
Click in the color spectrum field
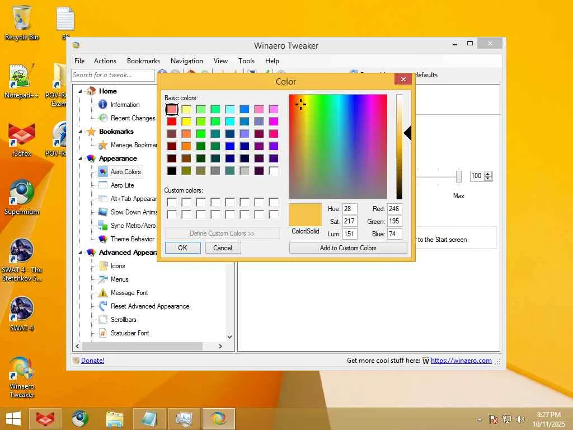pos(338,147)
